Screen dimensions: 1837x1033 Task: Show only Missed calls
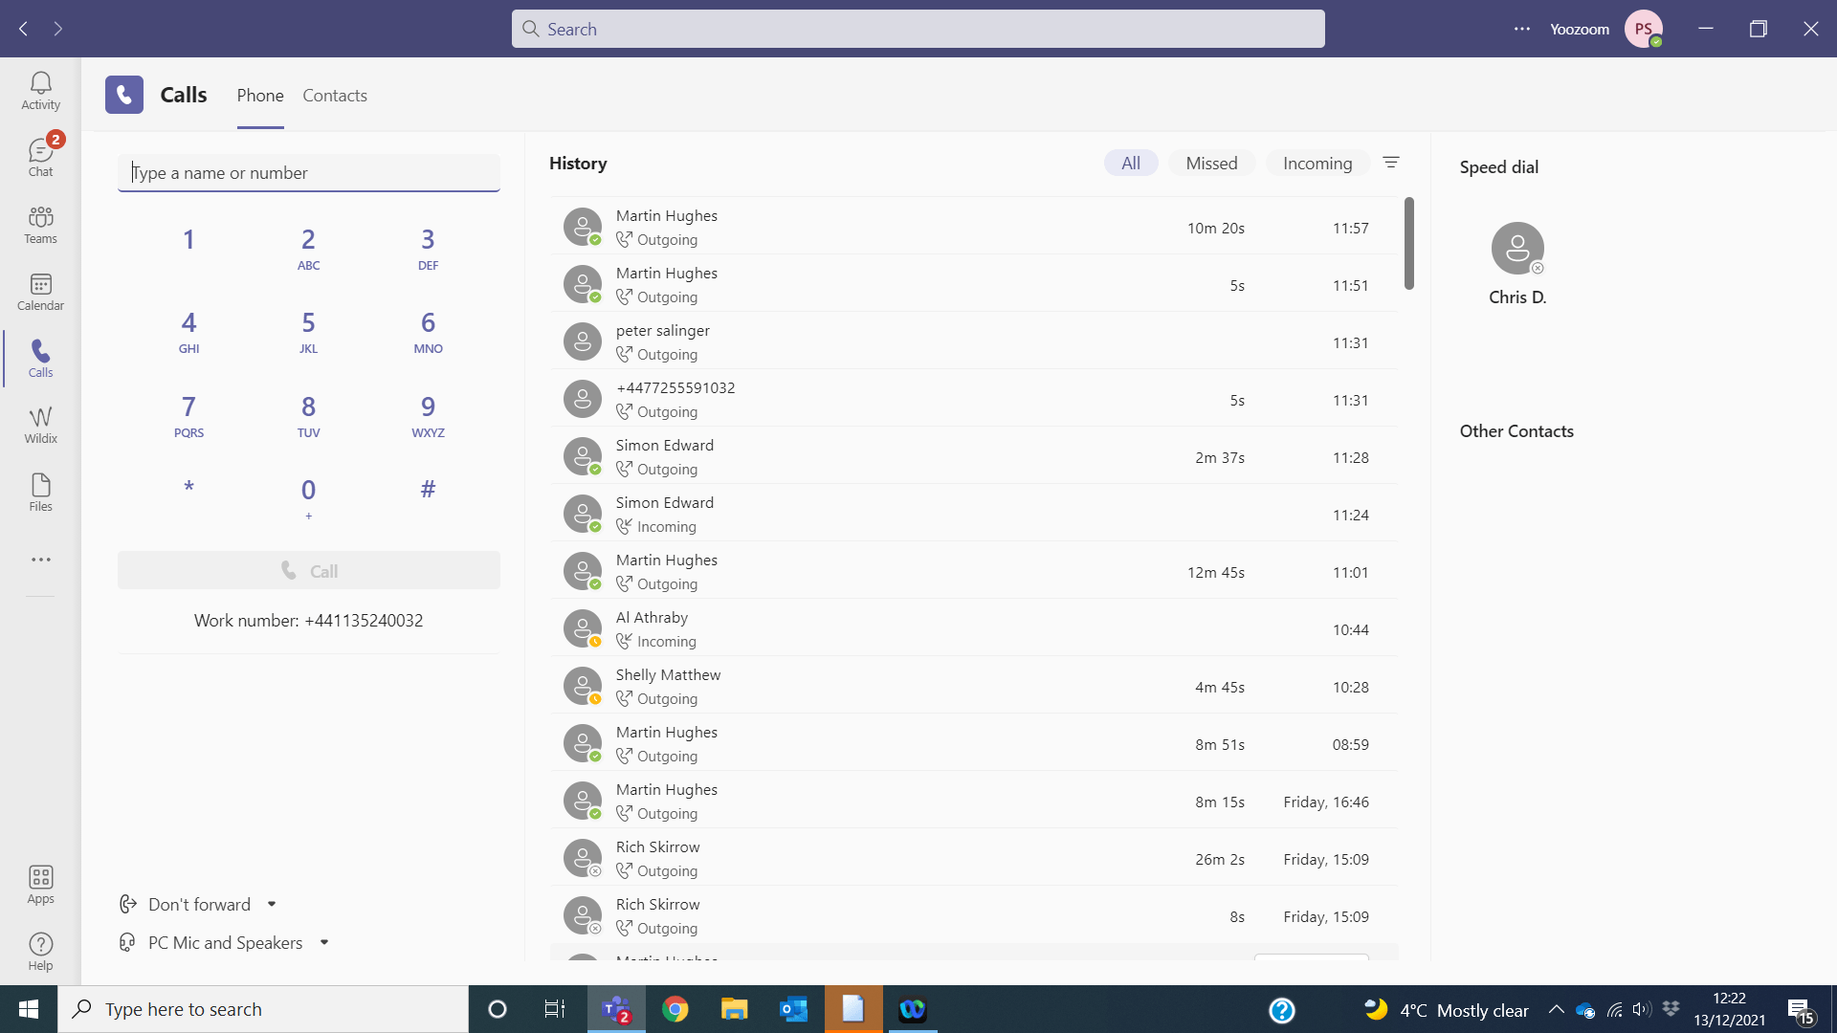click(1210, 163)
